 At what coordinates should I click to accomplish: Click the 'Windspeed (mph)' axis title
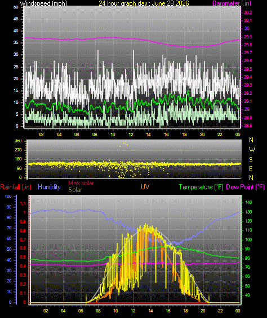point(43,3)
